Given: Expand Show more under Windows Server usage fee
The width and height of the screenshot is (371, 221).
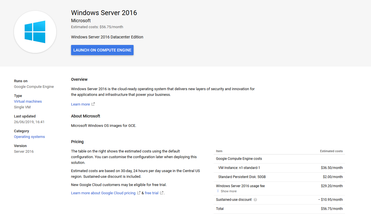Looking at the screenshot, I should [228, 191].
